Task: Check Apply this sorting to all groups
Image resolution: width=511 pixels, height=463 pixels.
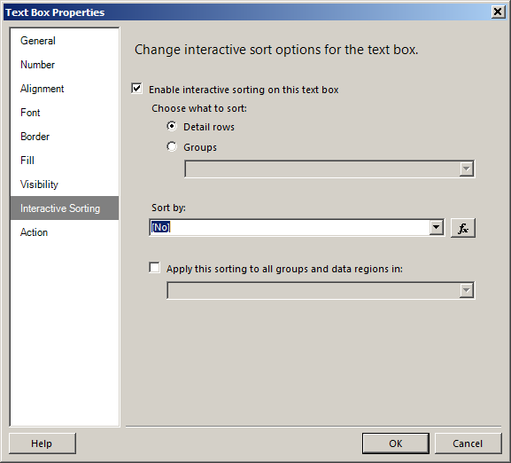Action: (154, 268)
